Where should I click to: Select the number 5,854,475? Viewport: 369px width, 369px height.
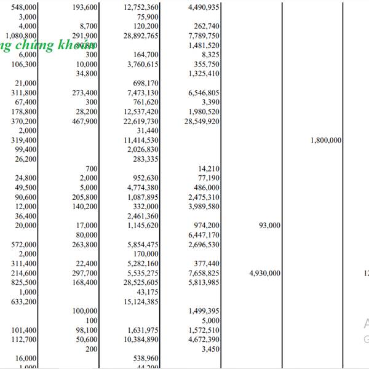143,245
